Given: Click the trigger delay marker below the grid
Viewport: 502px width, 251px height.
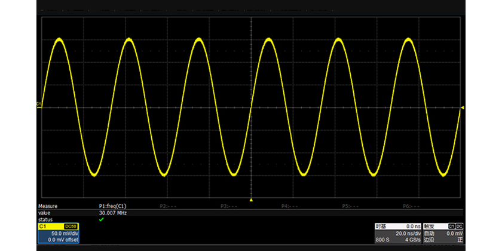Looking at the screenshot, I should (x=251, y=200).
